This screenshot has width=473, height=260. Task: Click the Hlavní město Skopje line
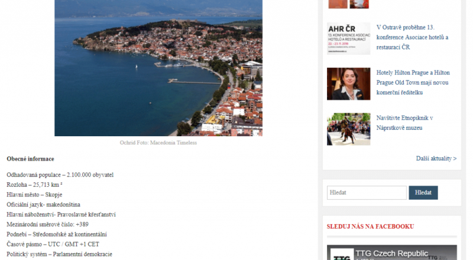pyautogui.click(x=34, y=195)
